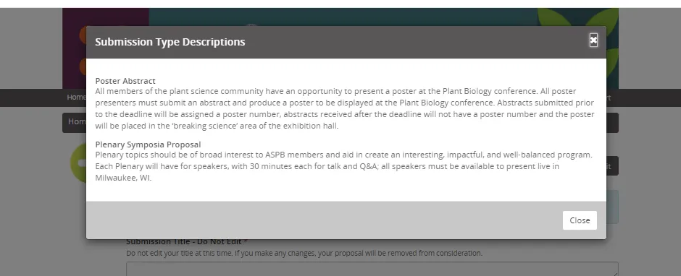Click the 'Plenary Symposia Proposal' heading
This screenshot has height=276, width=681.
point(148,145)
